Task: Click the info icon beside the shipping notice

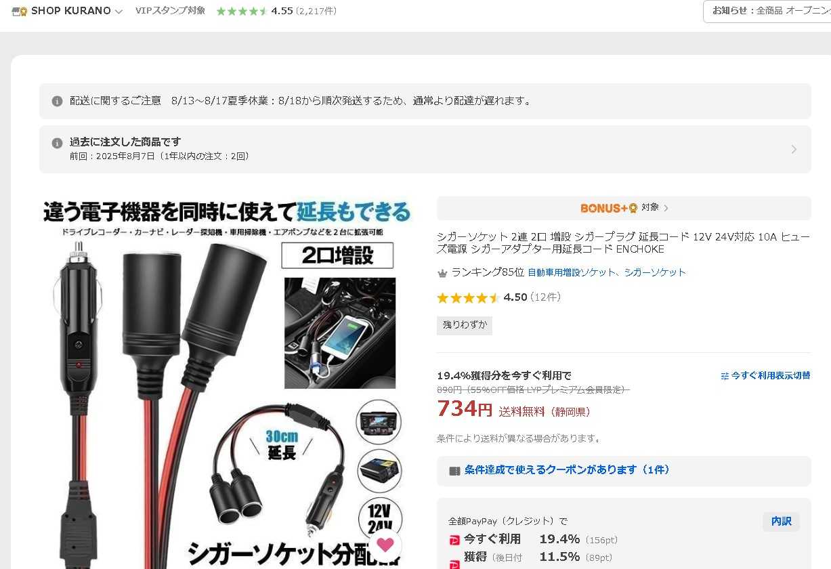Action: point(58,101)
